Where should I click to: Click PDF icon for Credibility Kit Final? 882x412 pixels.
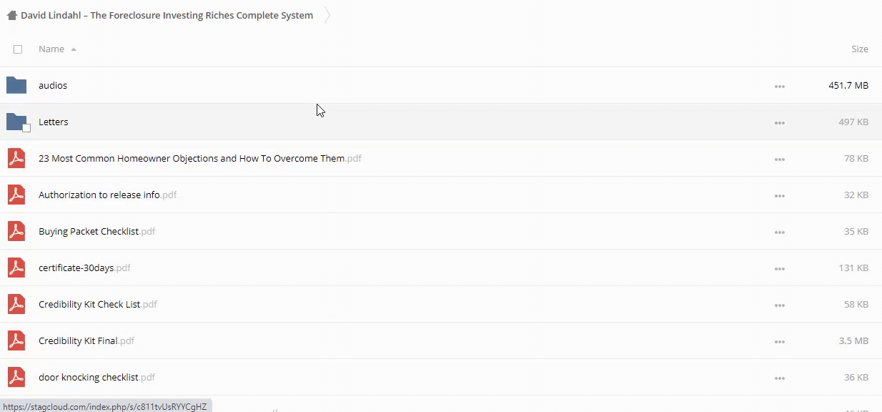coord(16,340)
